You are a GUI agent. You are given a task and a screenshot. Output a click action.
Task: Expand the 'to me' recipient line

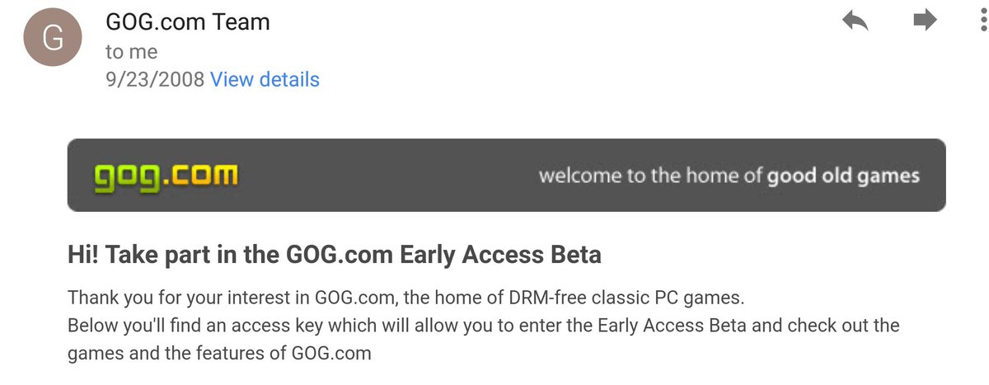[131, 52]
